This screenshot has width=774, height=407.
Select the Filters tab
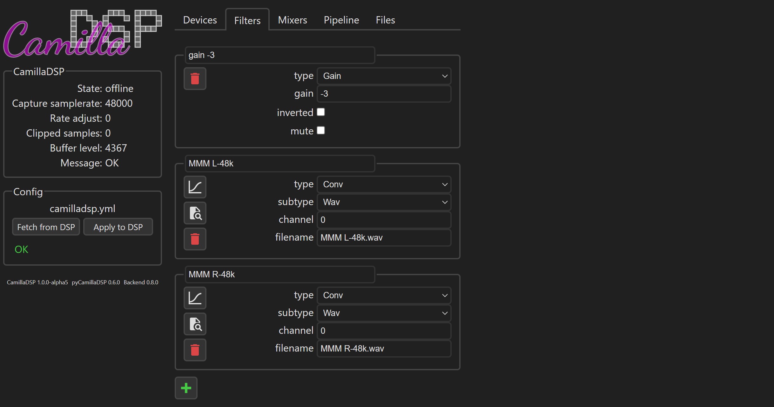click(x=247, y=20)
